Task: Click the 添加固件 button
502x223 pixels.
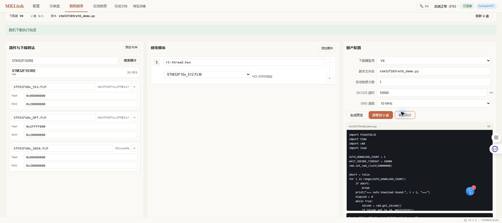Action: (x=327, y=48)
